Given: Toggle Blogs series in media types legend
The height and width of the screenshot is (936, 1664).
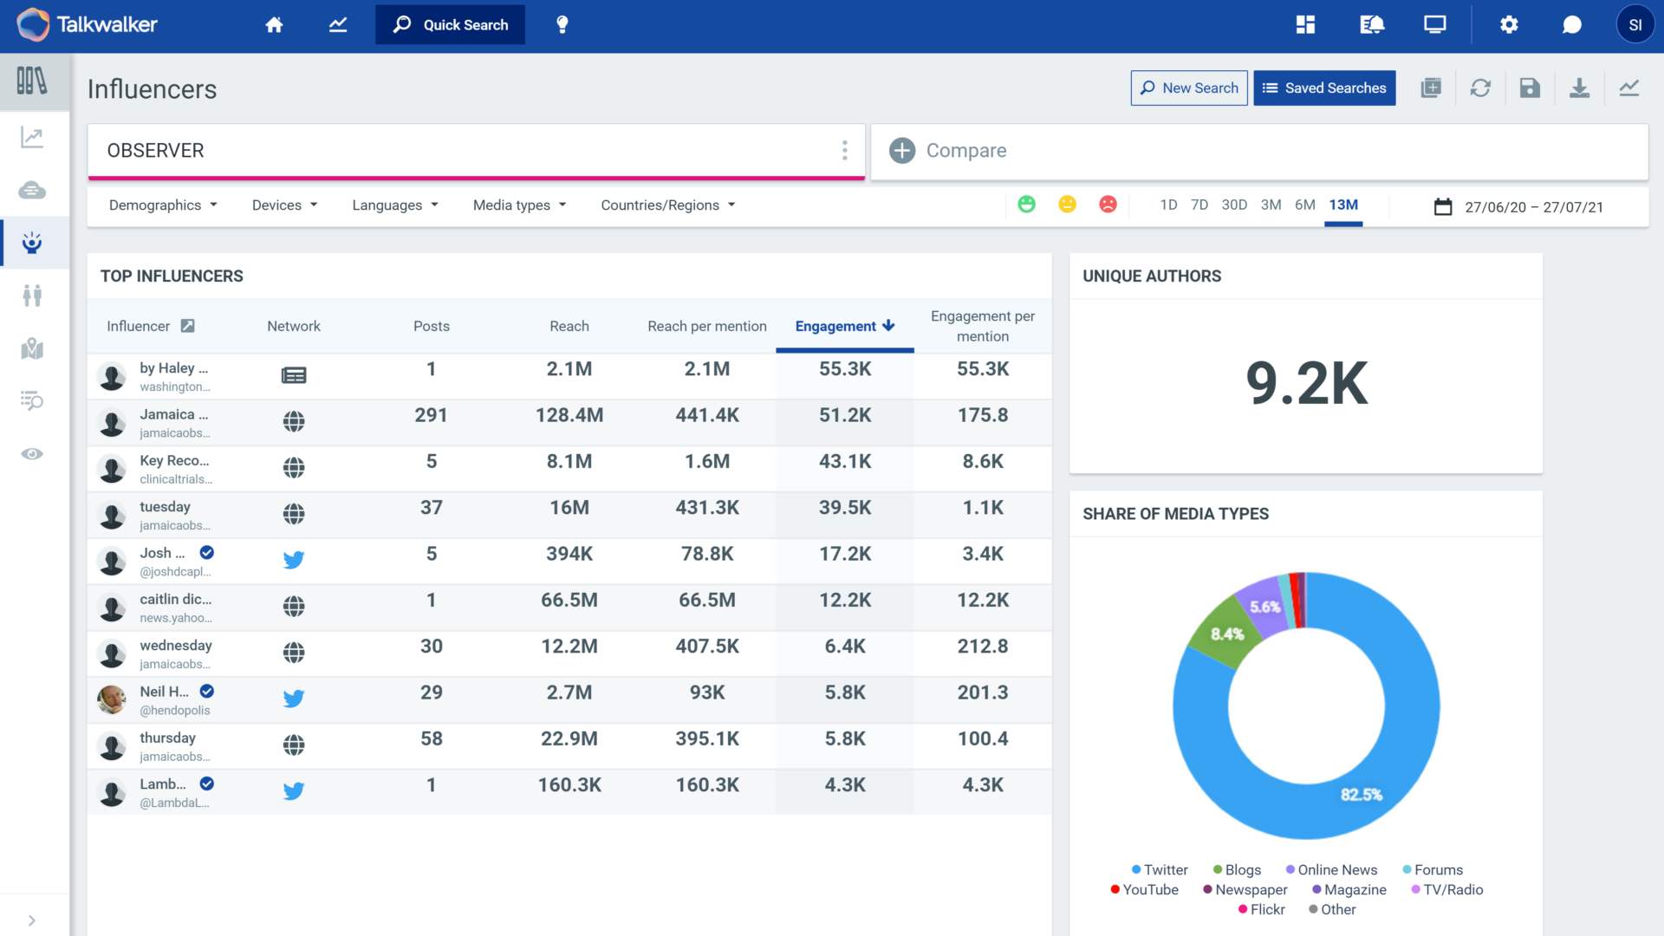Looking at the screenshot, I should [1237, 869].
